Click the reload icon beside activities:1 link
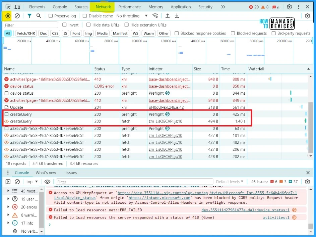Viewport: 316px width, 237px height. click(294, 218)
